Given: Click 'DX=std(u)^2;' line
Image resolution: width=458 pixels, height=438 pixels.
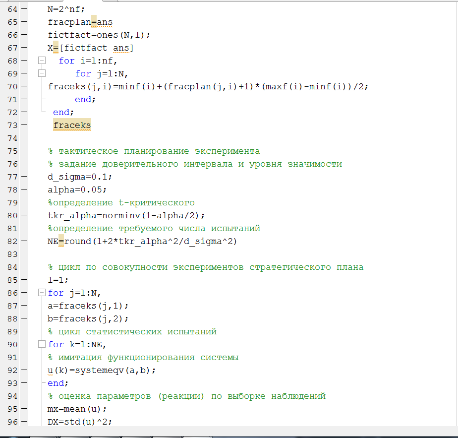Looking at the screenshot, I should pos(80,422).
